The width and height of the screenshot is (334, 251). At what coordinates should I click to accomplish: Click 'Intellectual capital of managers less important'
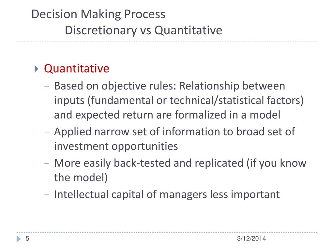[167, 195]
